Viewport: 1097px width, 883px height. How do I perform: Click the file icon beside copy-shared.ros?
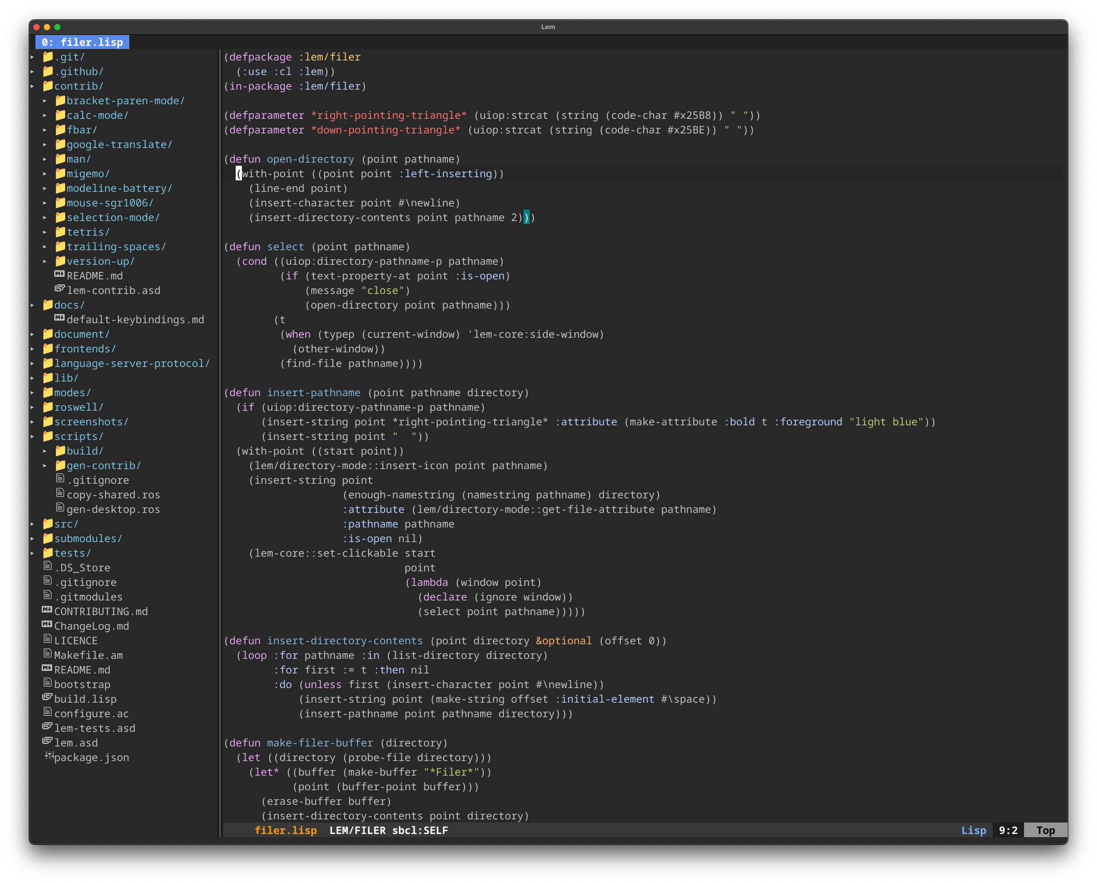60,493
